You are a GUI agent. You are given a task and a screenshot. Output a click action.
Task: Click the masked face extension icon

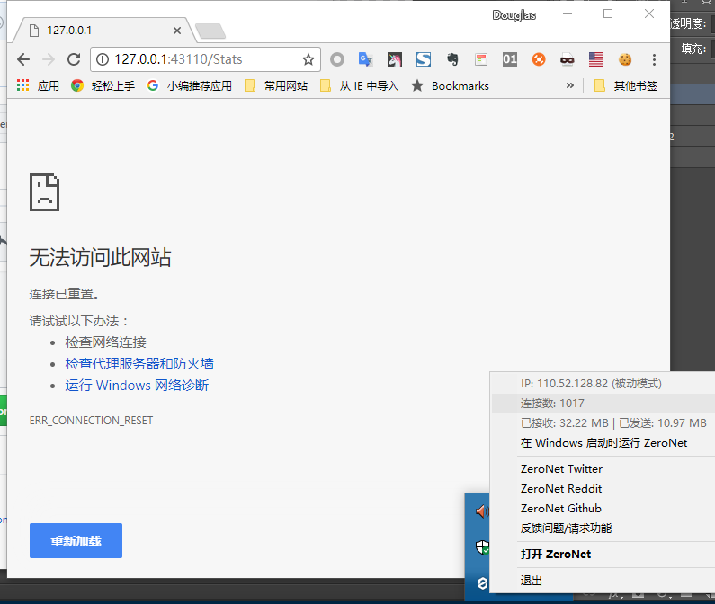tap(568, 59)
